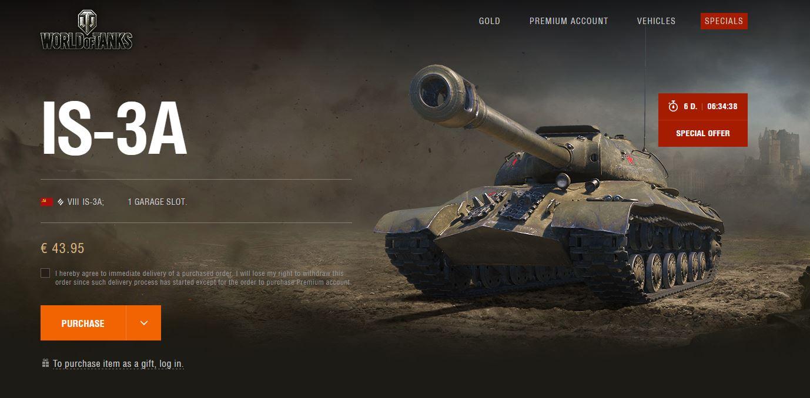
Task: Open the Gold menu item
Action: point(489,21)
